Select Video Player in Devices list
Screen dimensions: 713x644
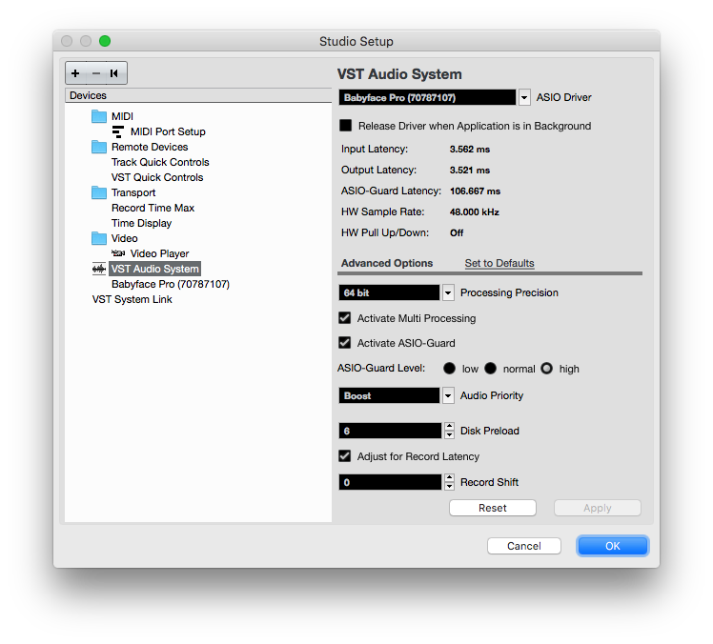click(159, 253)
